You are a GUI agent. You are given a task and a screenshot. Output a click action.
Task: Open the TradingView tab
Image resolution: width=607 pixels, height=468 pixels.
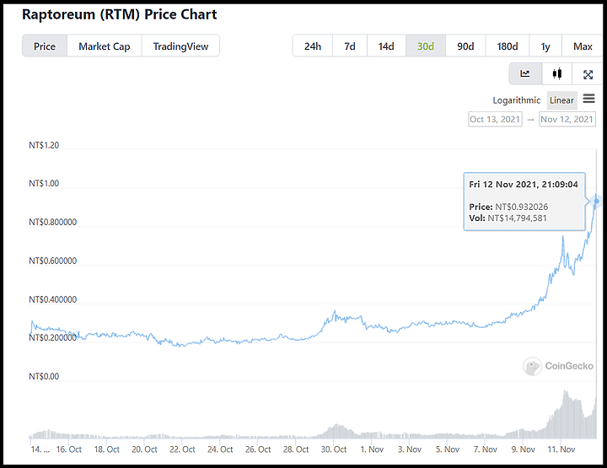[180, 46]
